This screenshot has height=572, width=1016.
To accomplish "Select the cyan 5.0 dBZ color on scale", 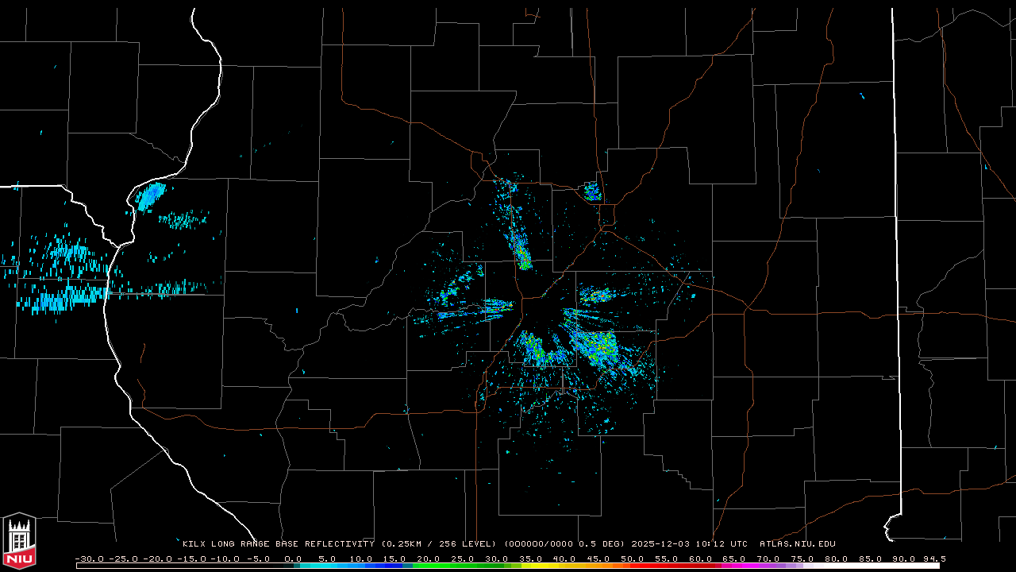I will (326, 566).
